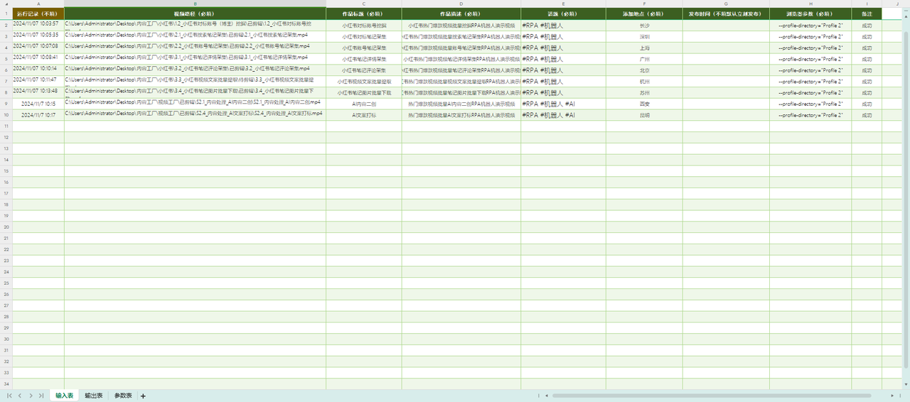Select column B header
This screenshot has width=910, height=402.
pyautogui.click(x=196, y=4)
